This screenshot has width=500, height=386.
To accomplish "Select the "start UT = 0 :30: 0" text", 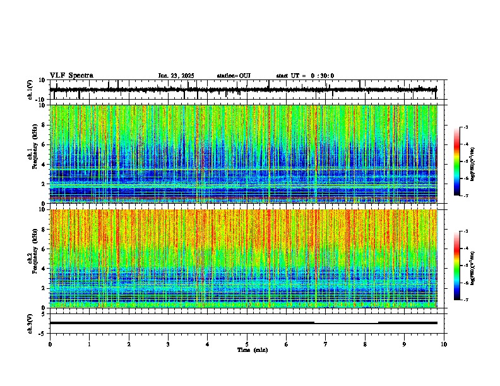I will point(305,76).
